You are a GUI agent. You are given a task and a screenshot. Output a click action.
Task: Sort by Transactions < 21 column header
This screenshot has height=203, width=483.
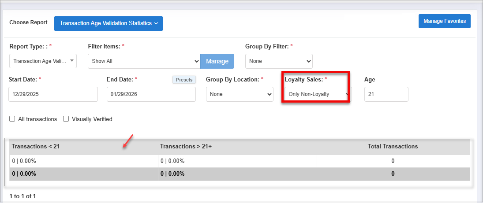pos(36,146)
